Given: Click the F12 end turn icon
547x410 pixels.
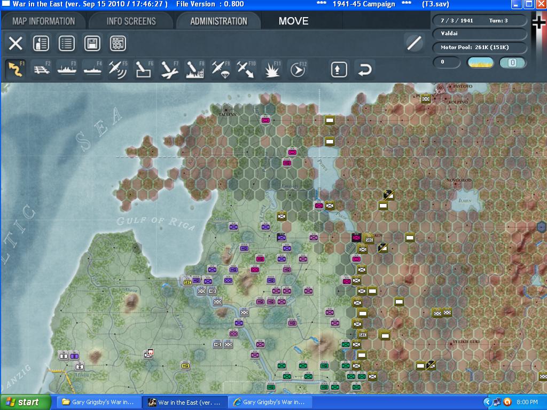Looking at the screenshot, I should [x=298, y=69].
